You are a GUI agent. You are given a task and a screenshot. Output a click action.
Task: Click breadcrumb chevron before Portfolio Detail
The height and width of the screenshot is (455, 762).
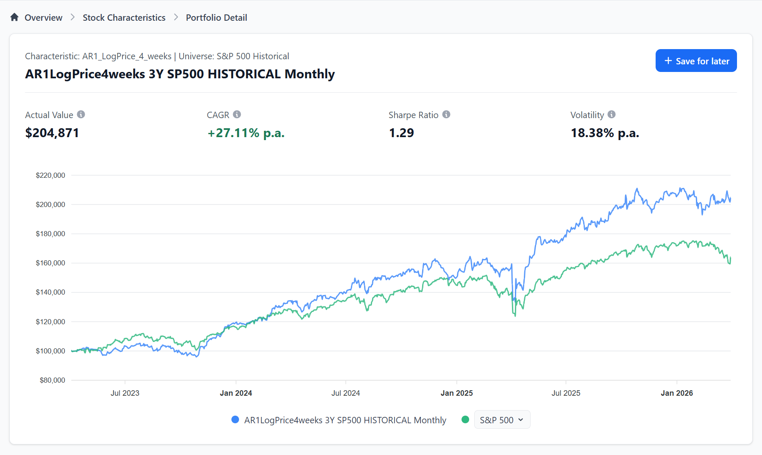pos(176,17)
